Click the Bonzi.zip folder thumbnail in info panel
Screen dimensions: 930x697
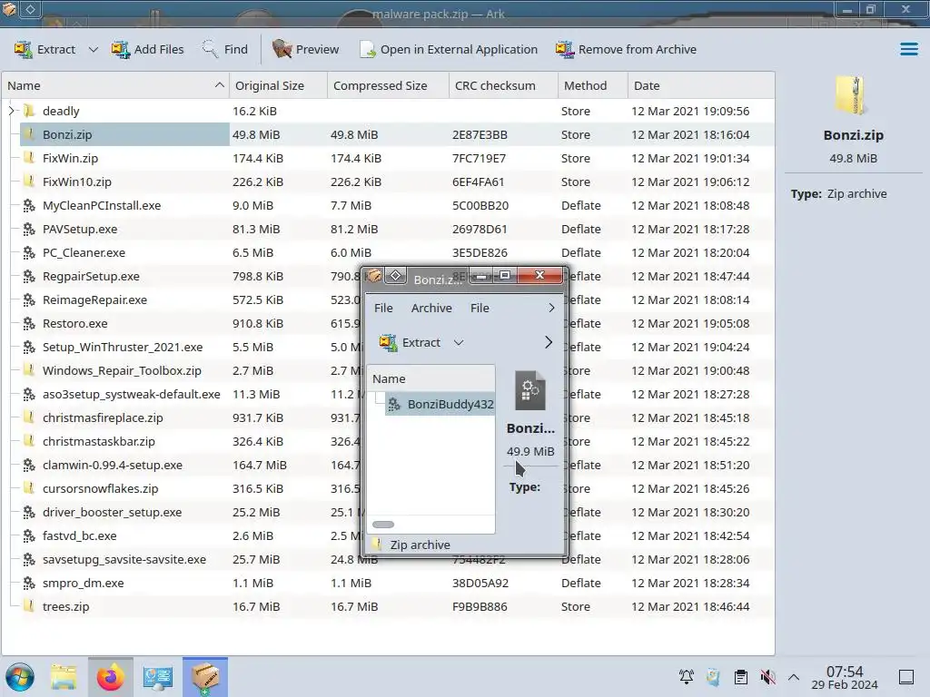[x=852, y=94]
